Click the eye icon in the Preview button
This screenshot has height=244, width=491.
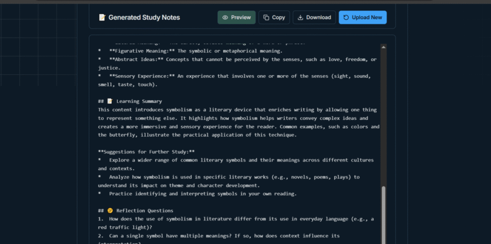pos(225,18)
